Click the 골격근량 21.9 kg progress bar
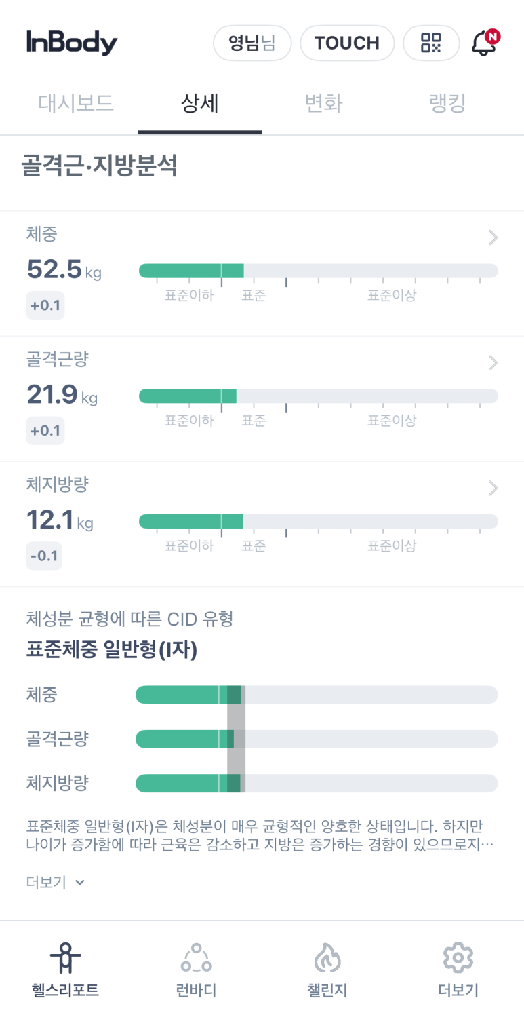The image size is (524, 1034). tap(318, 396)
